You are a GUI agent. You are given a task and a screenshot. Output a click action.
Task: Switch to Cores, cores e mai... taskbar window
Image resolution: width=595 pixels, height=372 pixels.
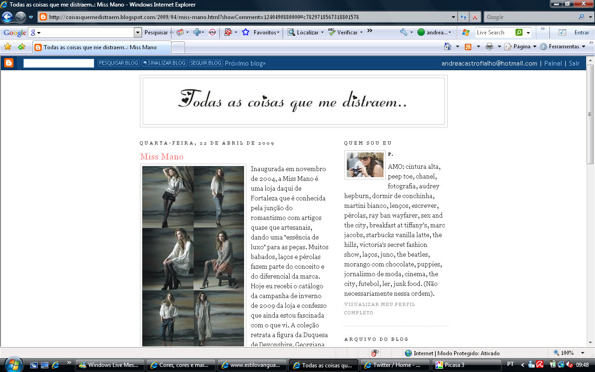[x=181, y=365]
